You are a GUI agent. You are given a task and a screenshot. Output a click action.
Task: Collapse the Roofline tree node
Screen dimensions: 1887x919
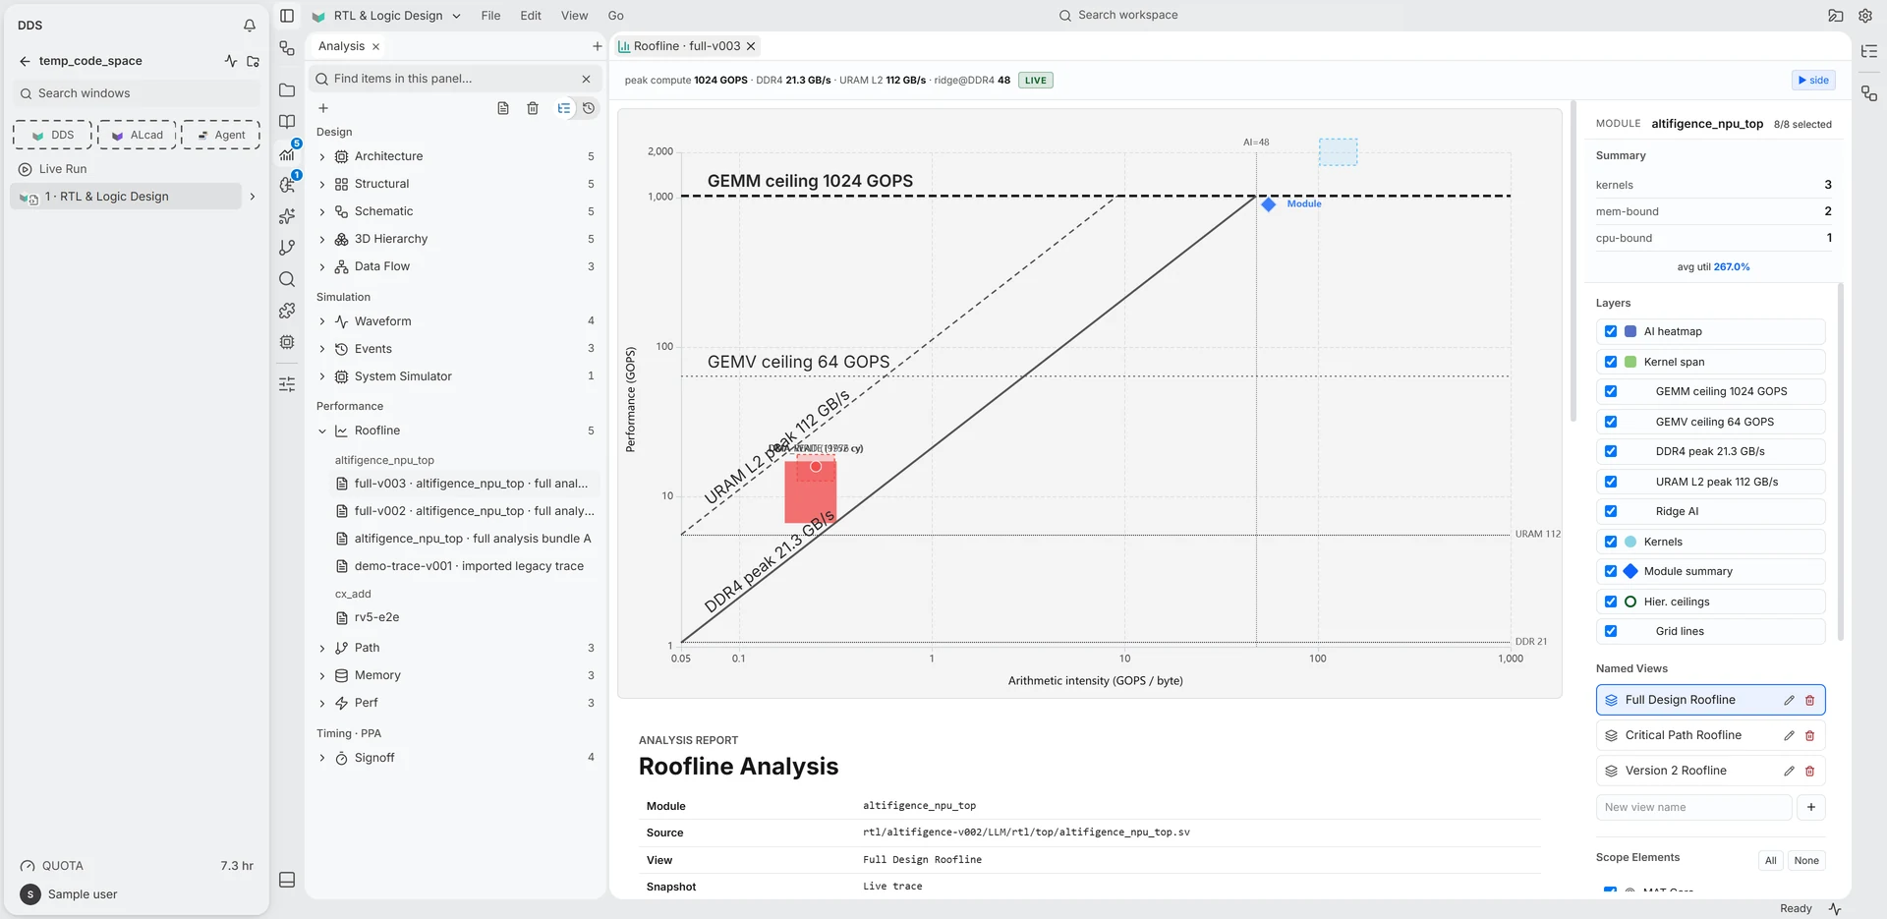(322, 431)
